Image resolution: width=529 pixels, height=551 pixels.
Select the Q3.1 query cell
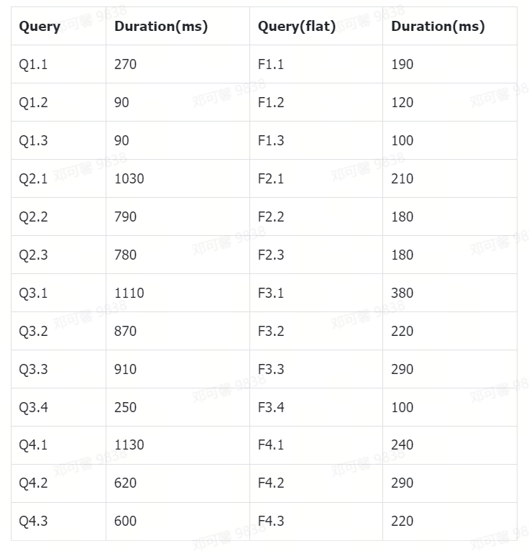click(x=33, y=293)
